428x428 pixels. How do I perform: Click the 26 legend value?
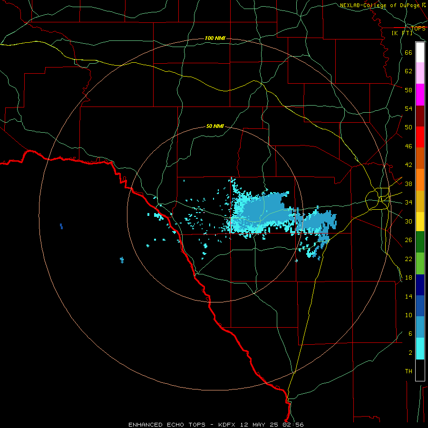point(409,240)
